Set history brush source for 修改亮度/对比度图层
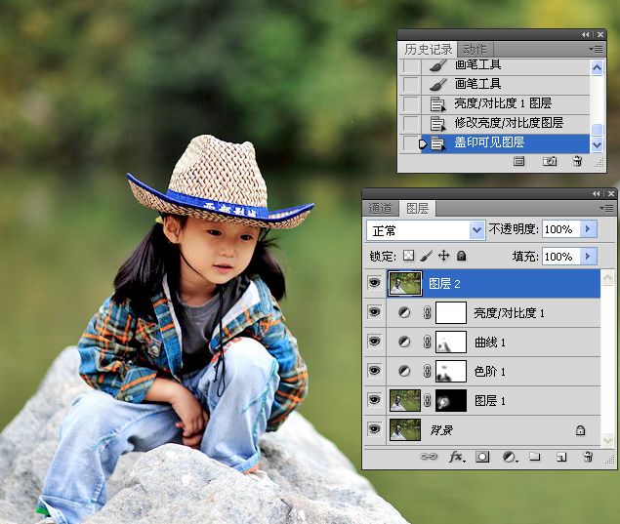 click(411, 123)
